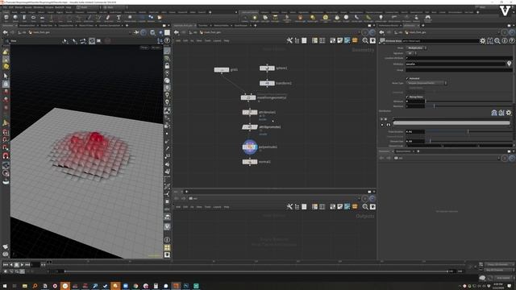Open File Explorer from the taskbar
516x290 pixels.
(25, 286)
